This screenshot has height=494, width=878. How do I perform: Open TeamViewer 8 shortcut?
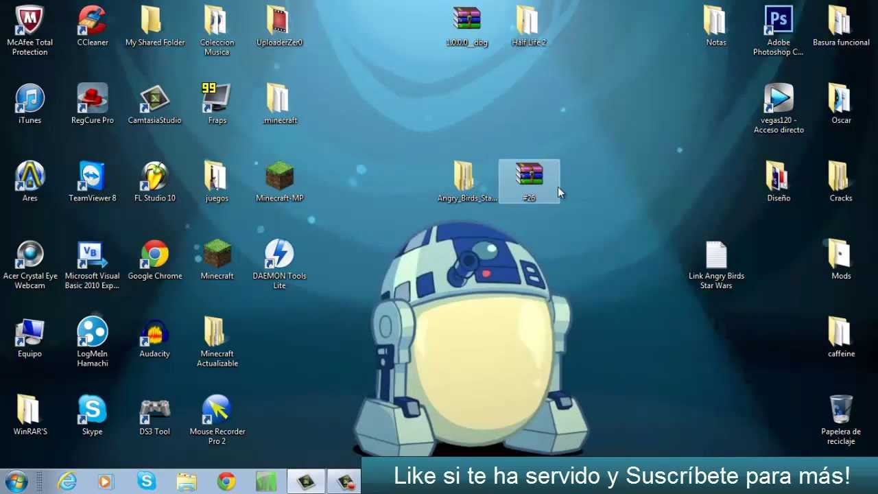click(x=93, y=182)
